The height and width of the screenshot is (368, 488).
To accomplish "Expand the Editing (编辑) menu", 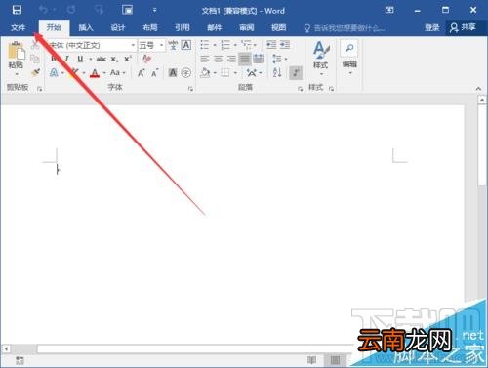I will [x=349, y=58].
